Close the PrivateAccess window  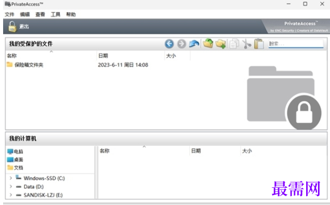coord(322,4)
